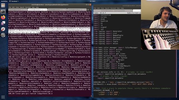The height and width of the screenshot is (100, 179).
Task: Click the scrollbar of the left terminal
Action: [91, 96]
